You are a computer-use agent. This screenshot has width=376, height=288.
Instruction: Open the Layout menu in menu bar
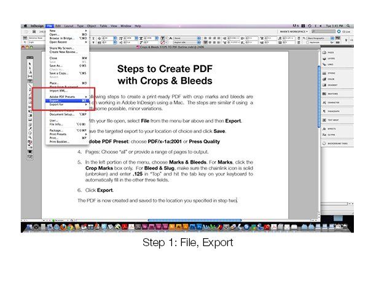pos(69,26)
